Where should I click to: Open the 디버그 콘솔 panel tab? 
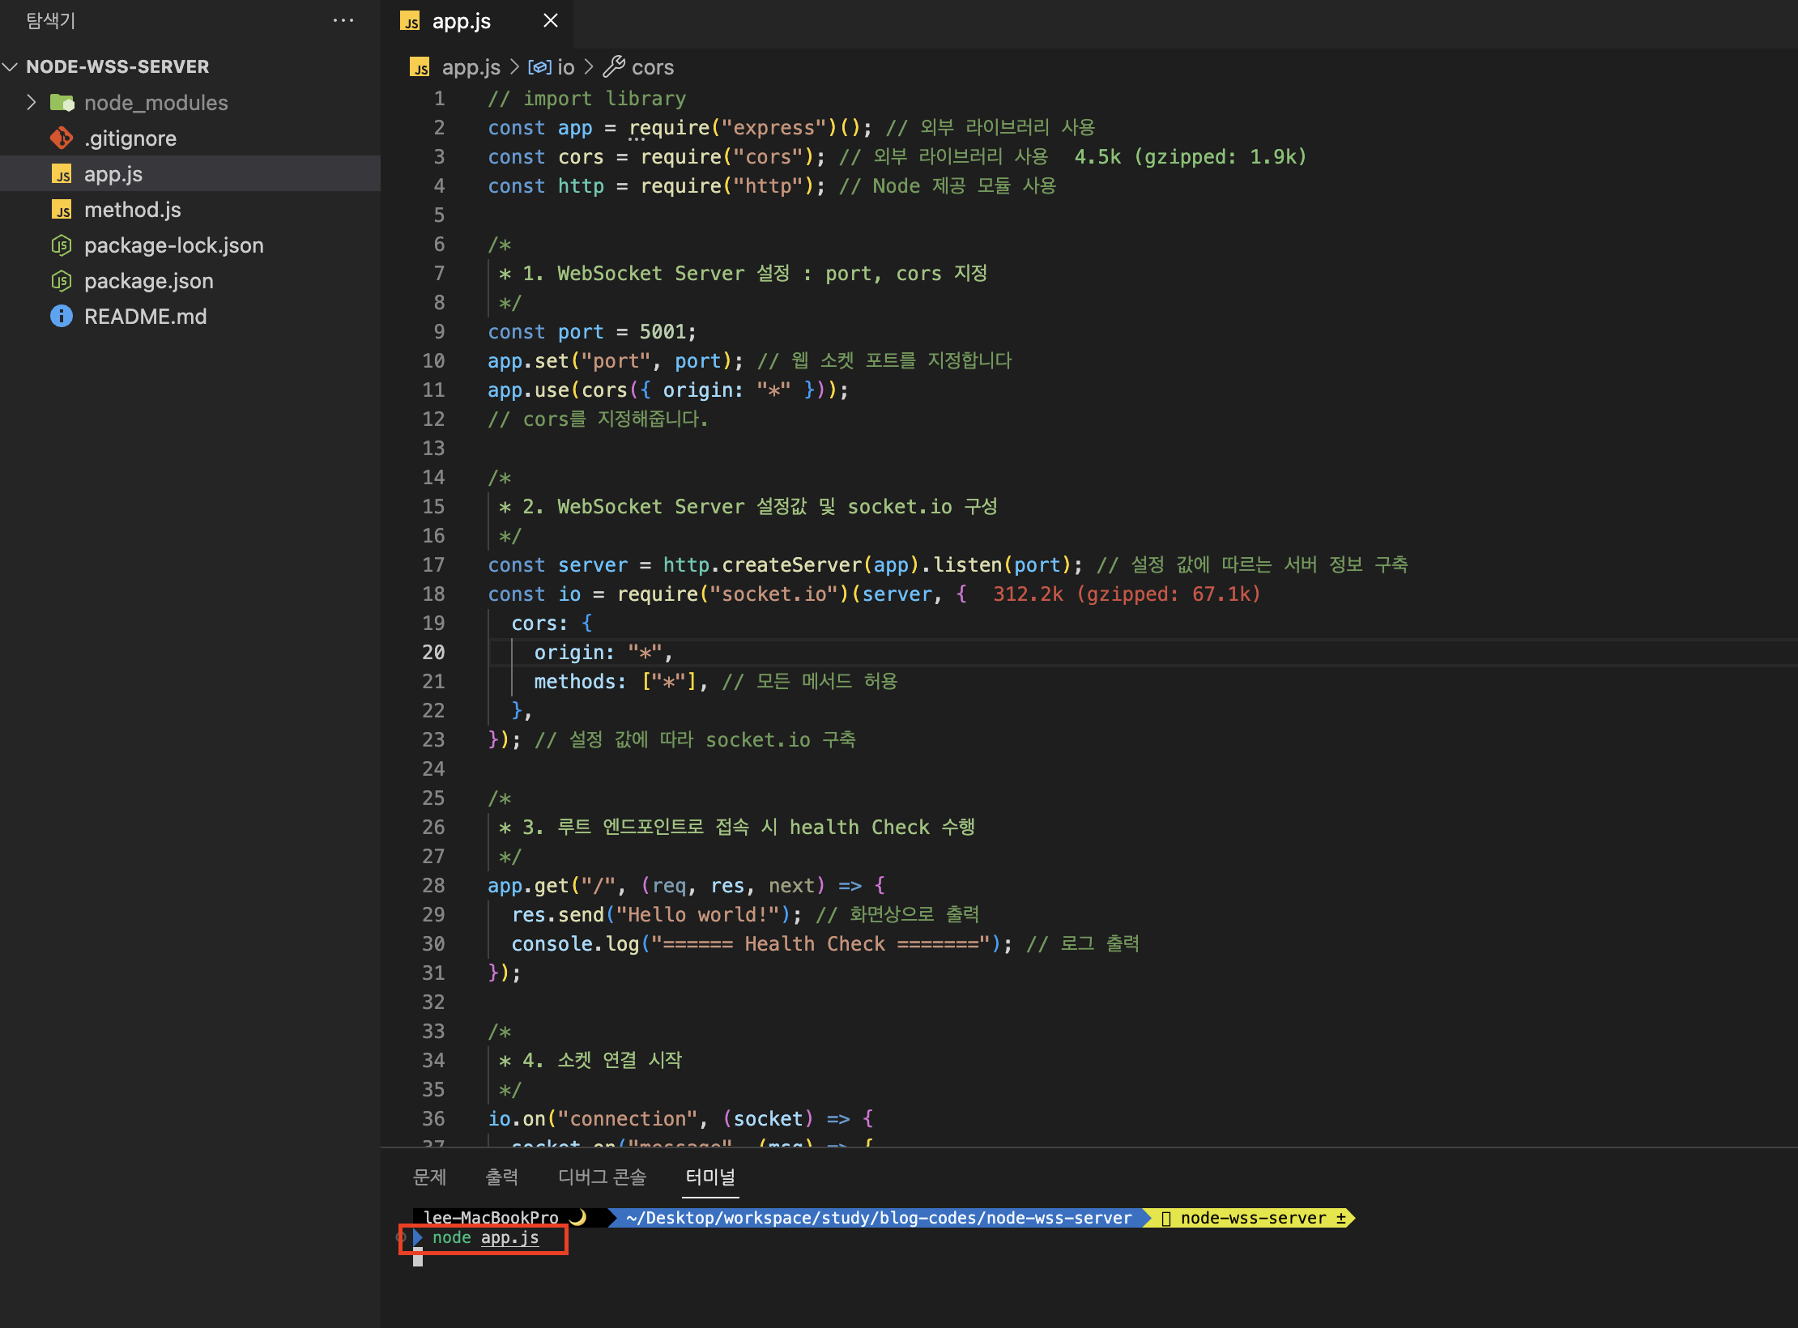(602, 1177)
